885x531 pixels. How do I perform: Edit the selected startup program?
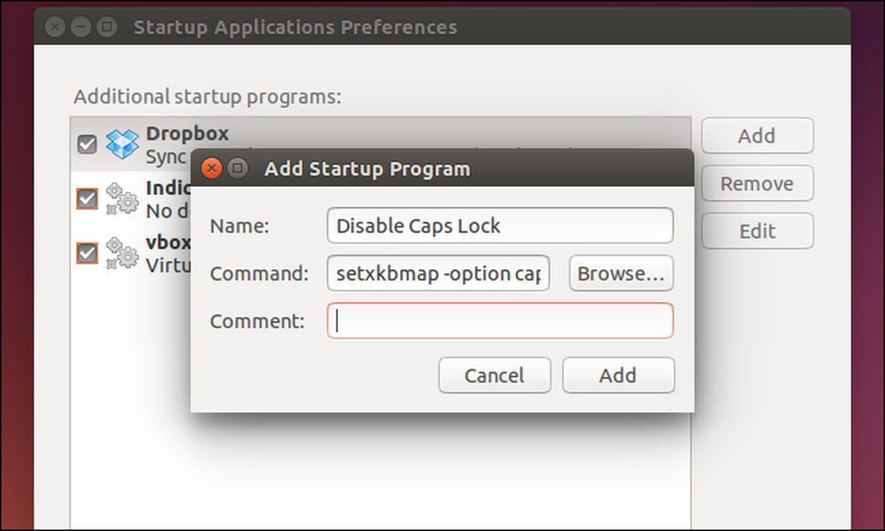(x=757, y=231)
